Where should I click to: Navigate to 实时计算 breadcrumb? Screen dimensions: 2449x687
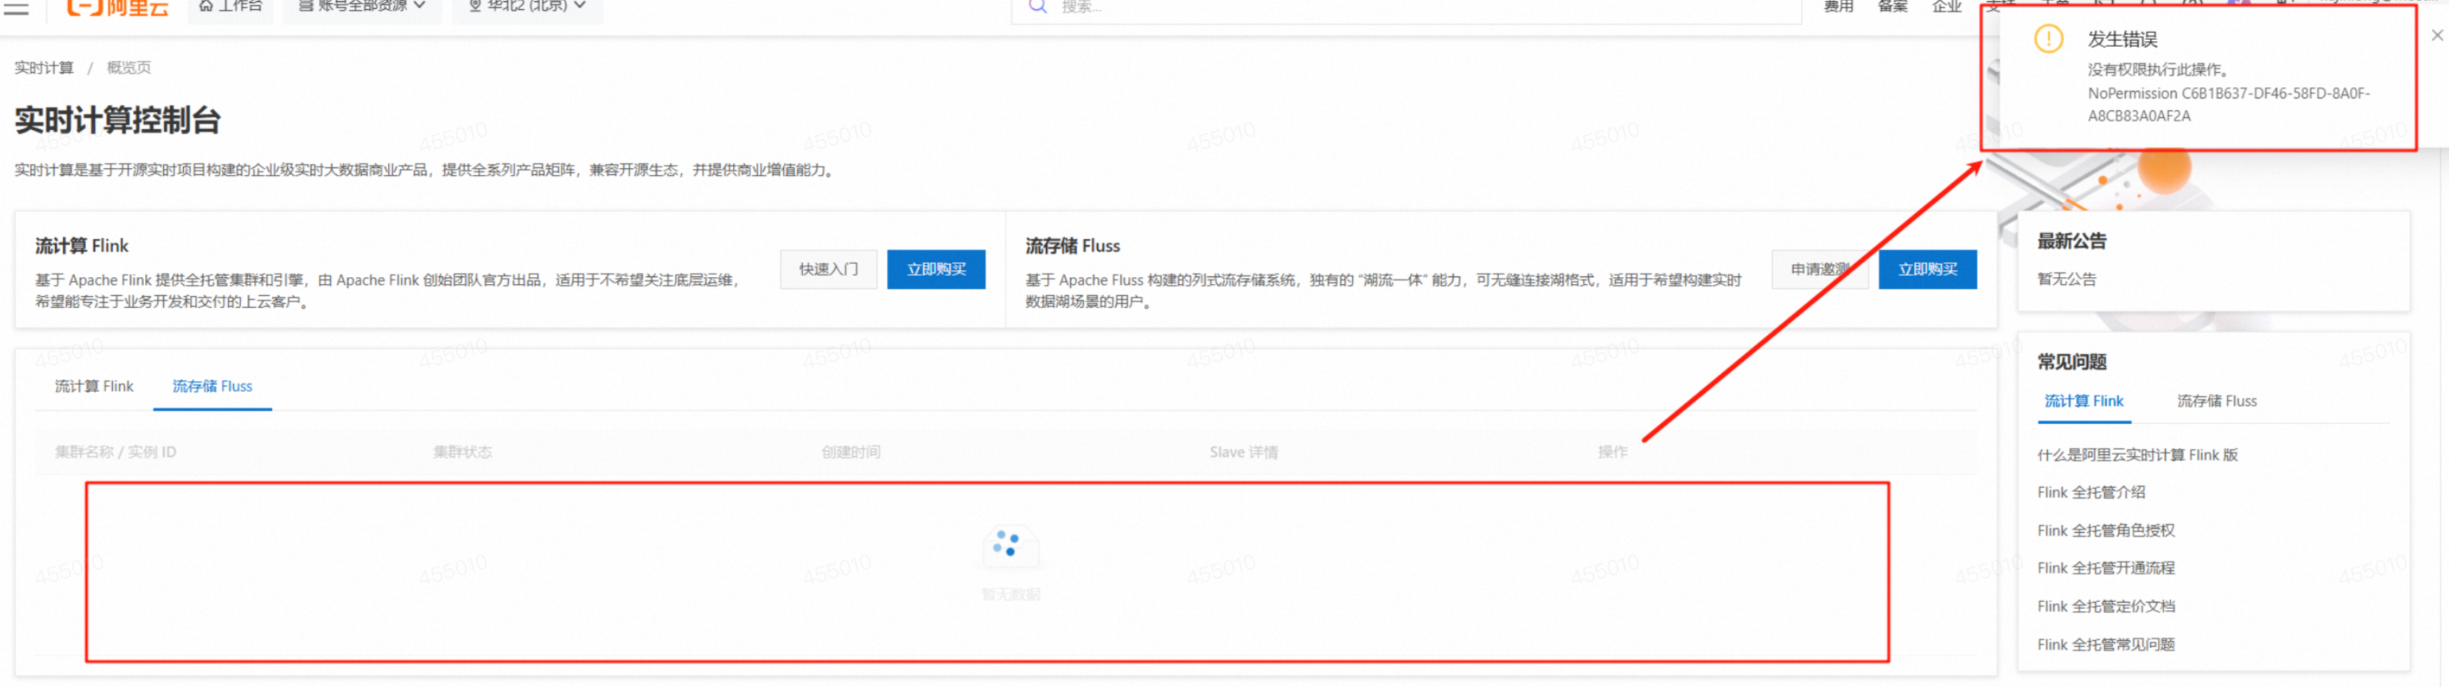coord(44,68)
